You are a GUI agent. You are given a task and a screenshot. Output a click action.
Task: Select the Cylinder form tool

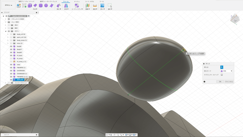click(41, 5)
